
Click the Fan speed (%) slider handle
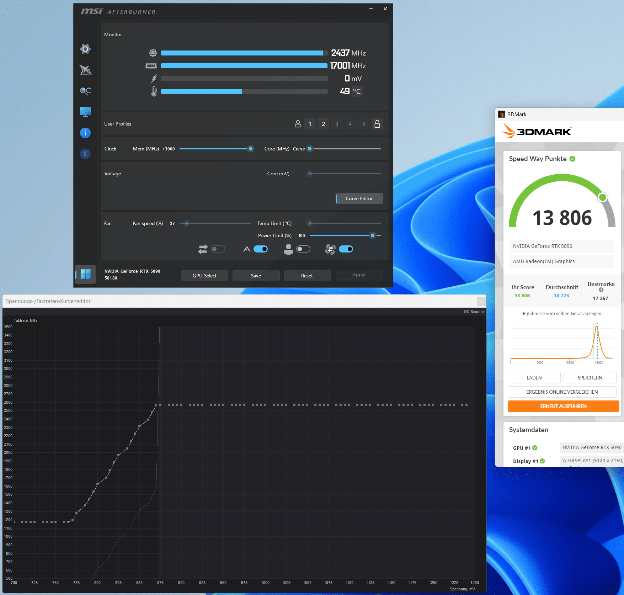point(186,223)
